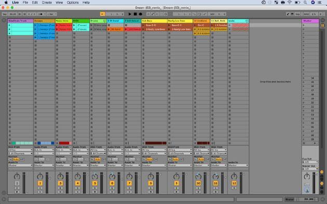Toggle the Follow button in control bar
The height and width of the screenshot is (204, 327).
(102, 14)
